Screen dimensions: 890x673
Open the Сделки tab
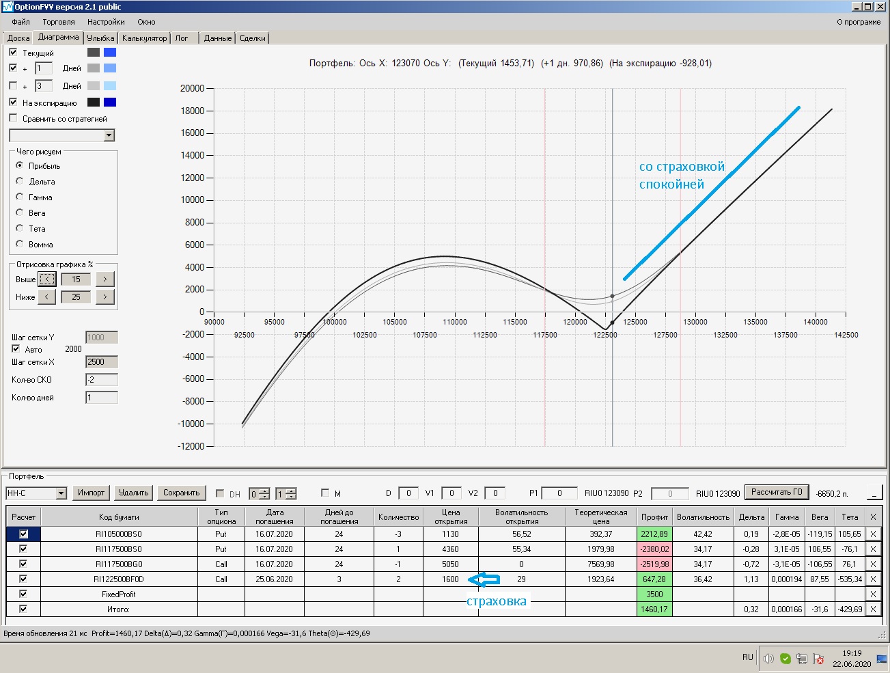click(x=253, y=38)
